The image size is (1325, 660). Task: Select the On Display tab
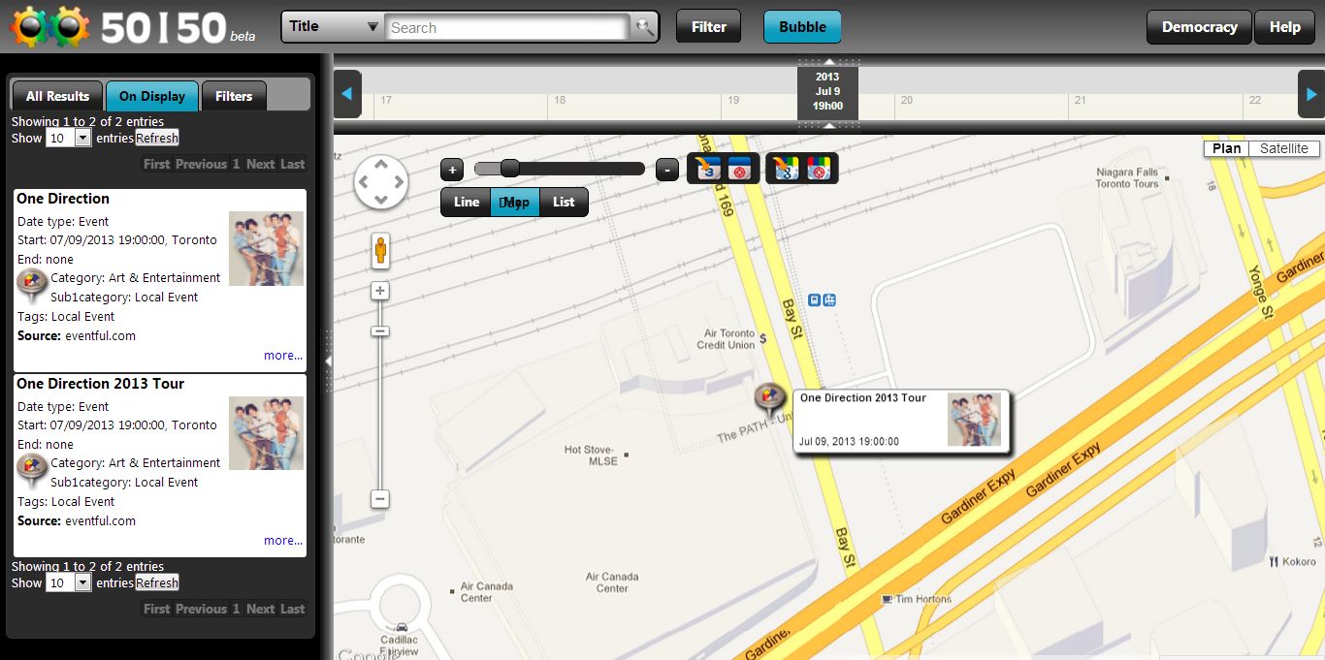pos(152,96)
